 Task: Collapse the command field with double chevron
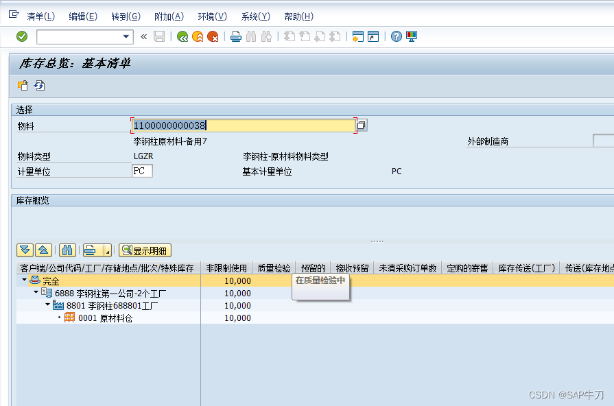143,37
